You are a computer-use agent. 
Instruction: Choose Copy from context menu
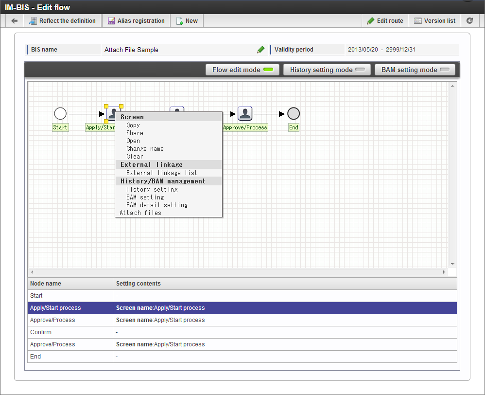133,126
